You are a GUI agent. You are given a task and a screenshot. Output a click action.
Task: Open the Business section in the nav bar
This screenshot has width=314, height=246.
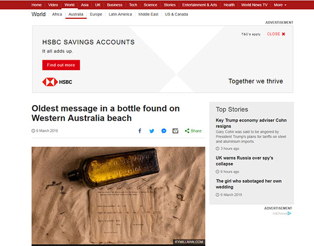tap(115, 5)
